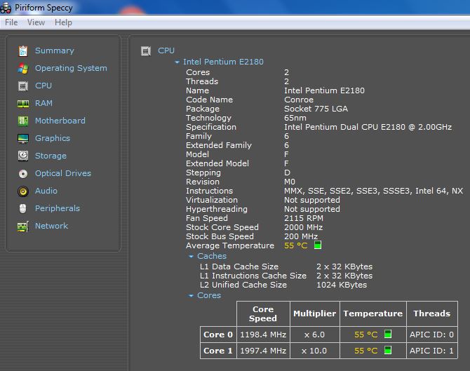Click the Core 1 row label
Image resolution: width=470 pixels, height=371 pixels.
point(218,351)
